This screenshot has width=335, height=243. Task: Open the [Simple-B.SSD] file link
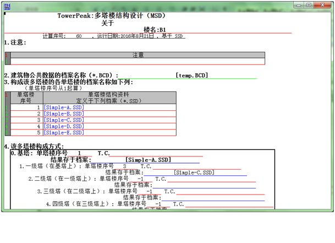coord(64,114)
